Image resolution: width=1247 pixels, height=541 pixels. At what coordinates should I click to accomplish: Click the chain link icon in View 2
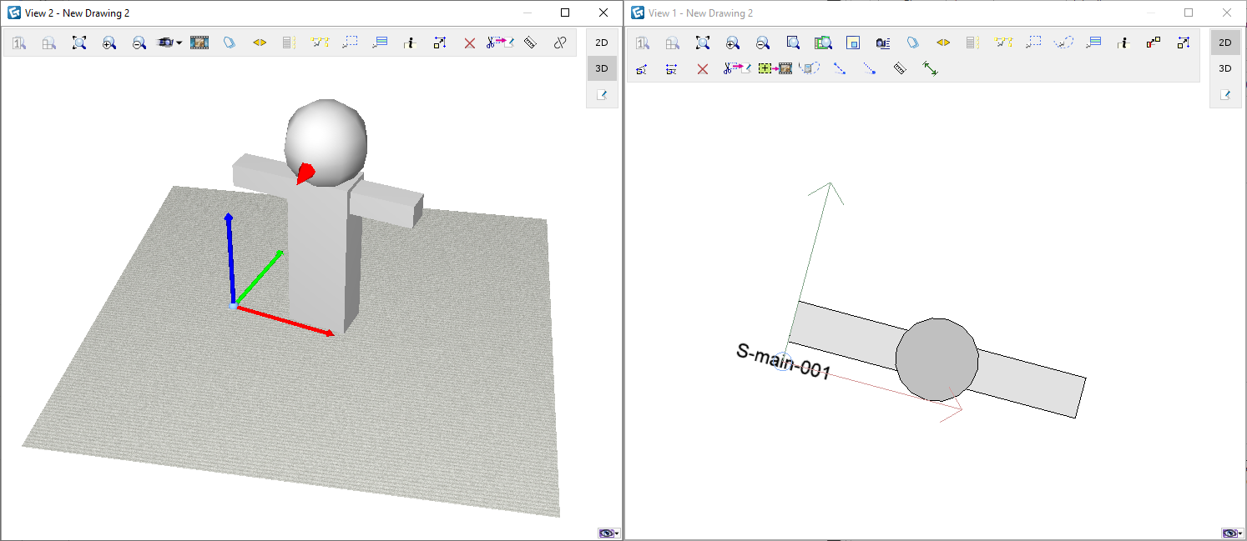pyautogui.click(x=560, y=43)
